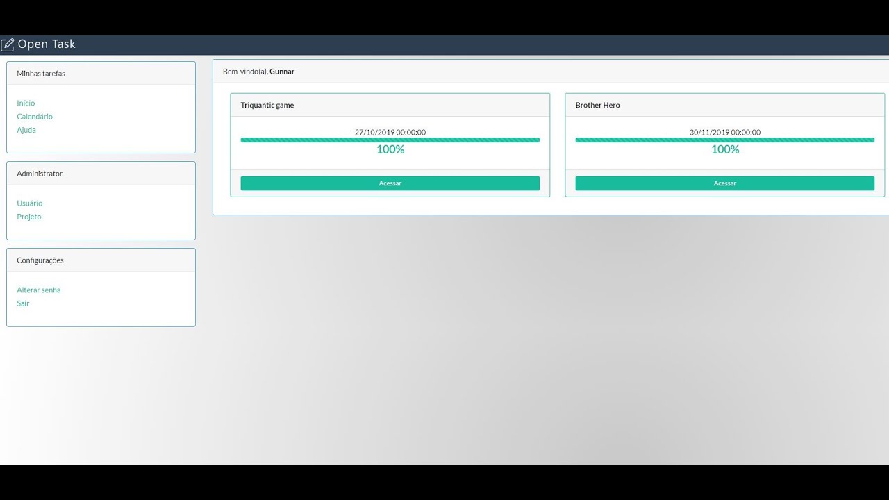
Task: Click Sair to log out
Action: (23, 303)
